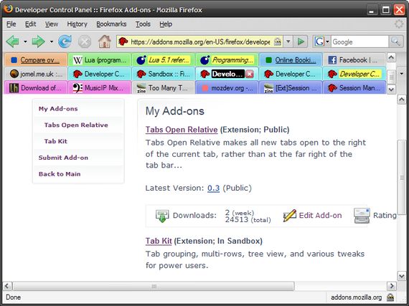
Task: Open the Back button history dropdown arrow
Action: pyautogui.click(x=25, y=42)
